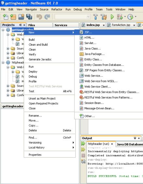This screenshot has width=143, height=184.
Task: Collapse the gettingheader project node
Action: (3, 30)
